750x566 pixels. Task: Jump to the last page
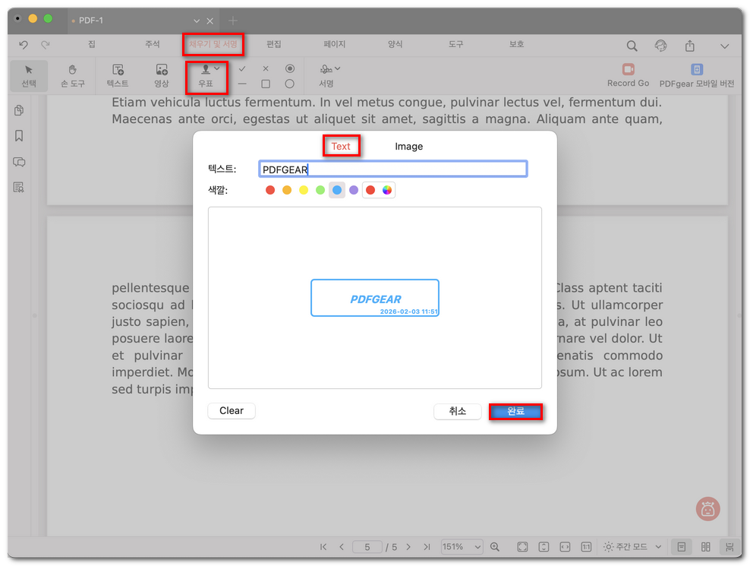[x=427, y=547]
